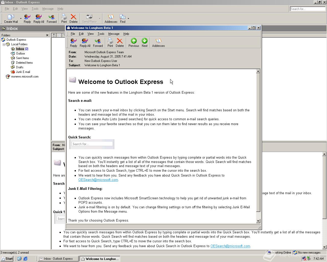
Task: Open Edit menu in Welcome message window
Action: 81,34
